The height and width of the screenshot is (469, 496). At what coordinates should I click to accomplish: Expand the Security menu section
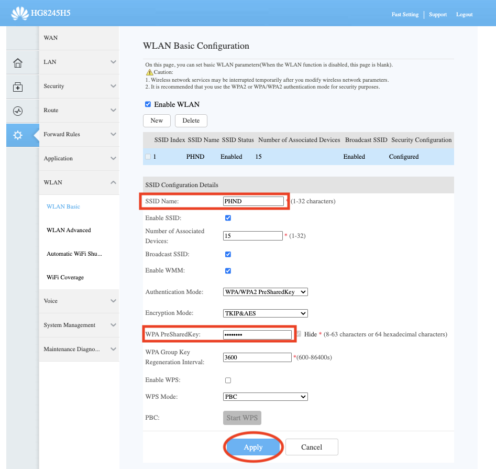click(79, 86)
